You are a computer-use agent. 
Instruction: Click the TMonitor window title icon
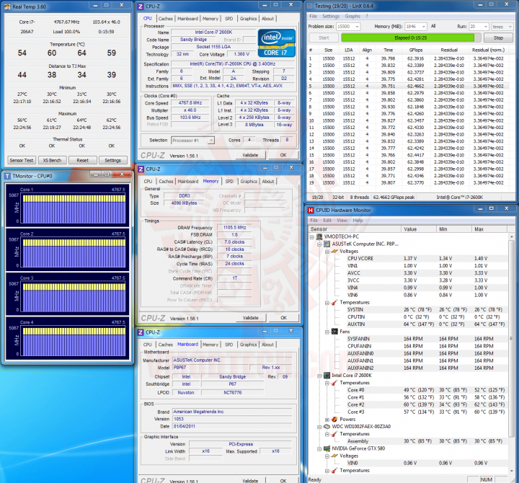click(x=7, y=176)
